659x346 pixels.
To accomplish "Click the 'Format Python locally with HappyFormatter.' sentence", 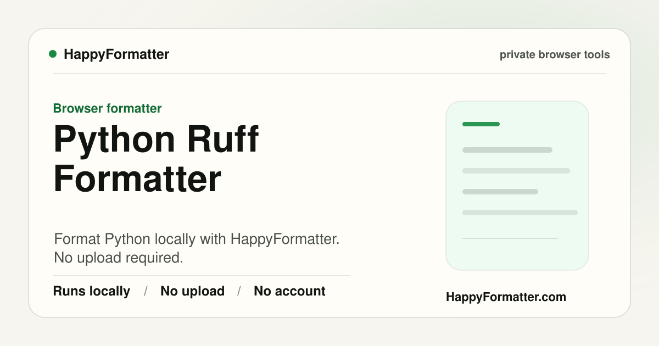I will tap(197, 239).
